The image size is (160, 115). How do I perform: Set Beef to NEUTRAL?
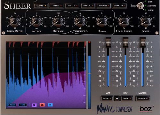(150, 6)
